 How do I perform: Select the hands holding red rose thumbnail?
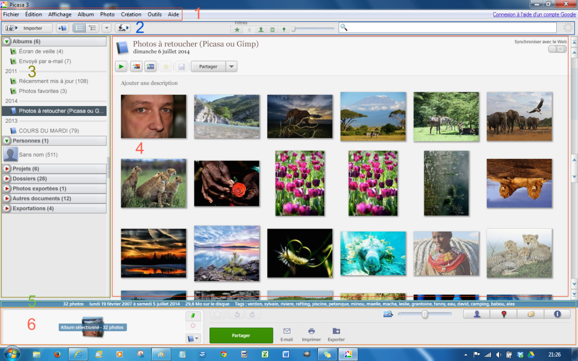226,183
